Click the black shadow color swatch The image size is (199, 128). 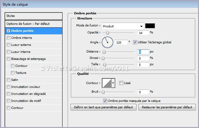point(150,26)
